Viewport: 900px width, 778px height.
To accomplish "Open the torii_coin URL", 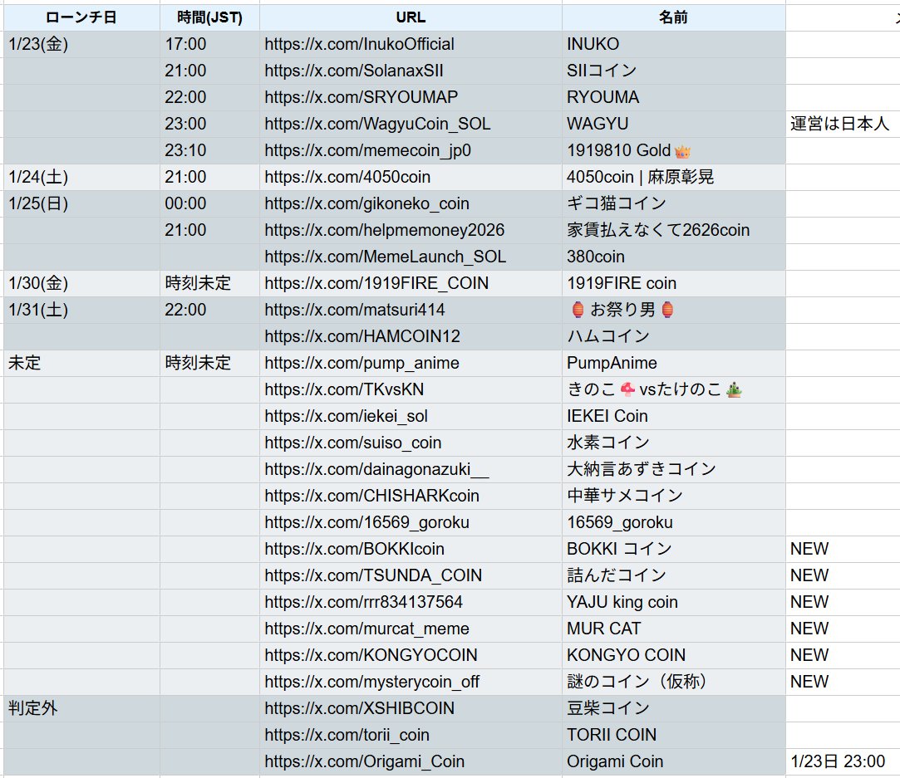I will pyautogui.click(x=347, y=735).
